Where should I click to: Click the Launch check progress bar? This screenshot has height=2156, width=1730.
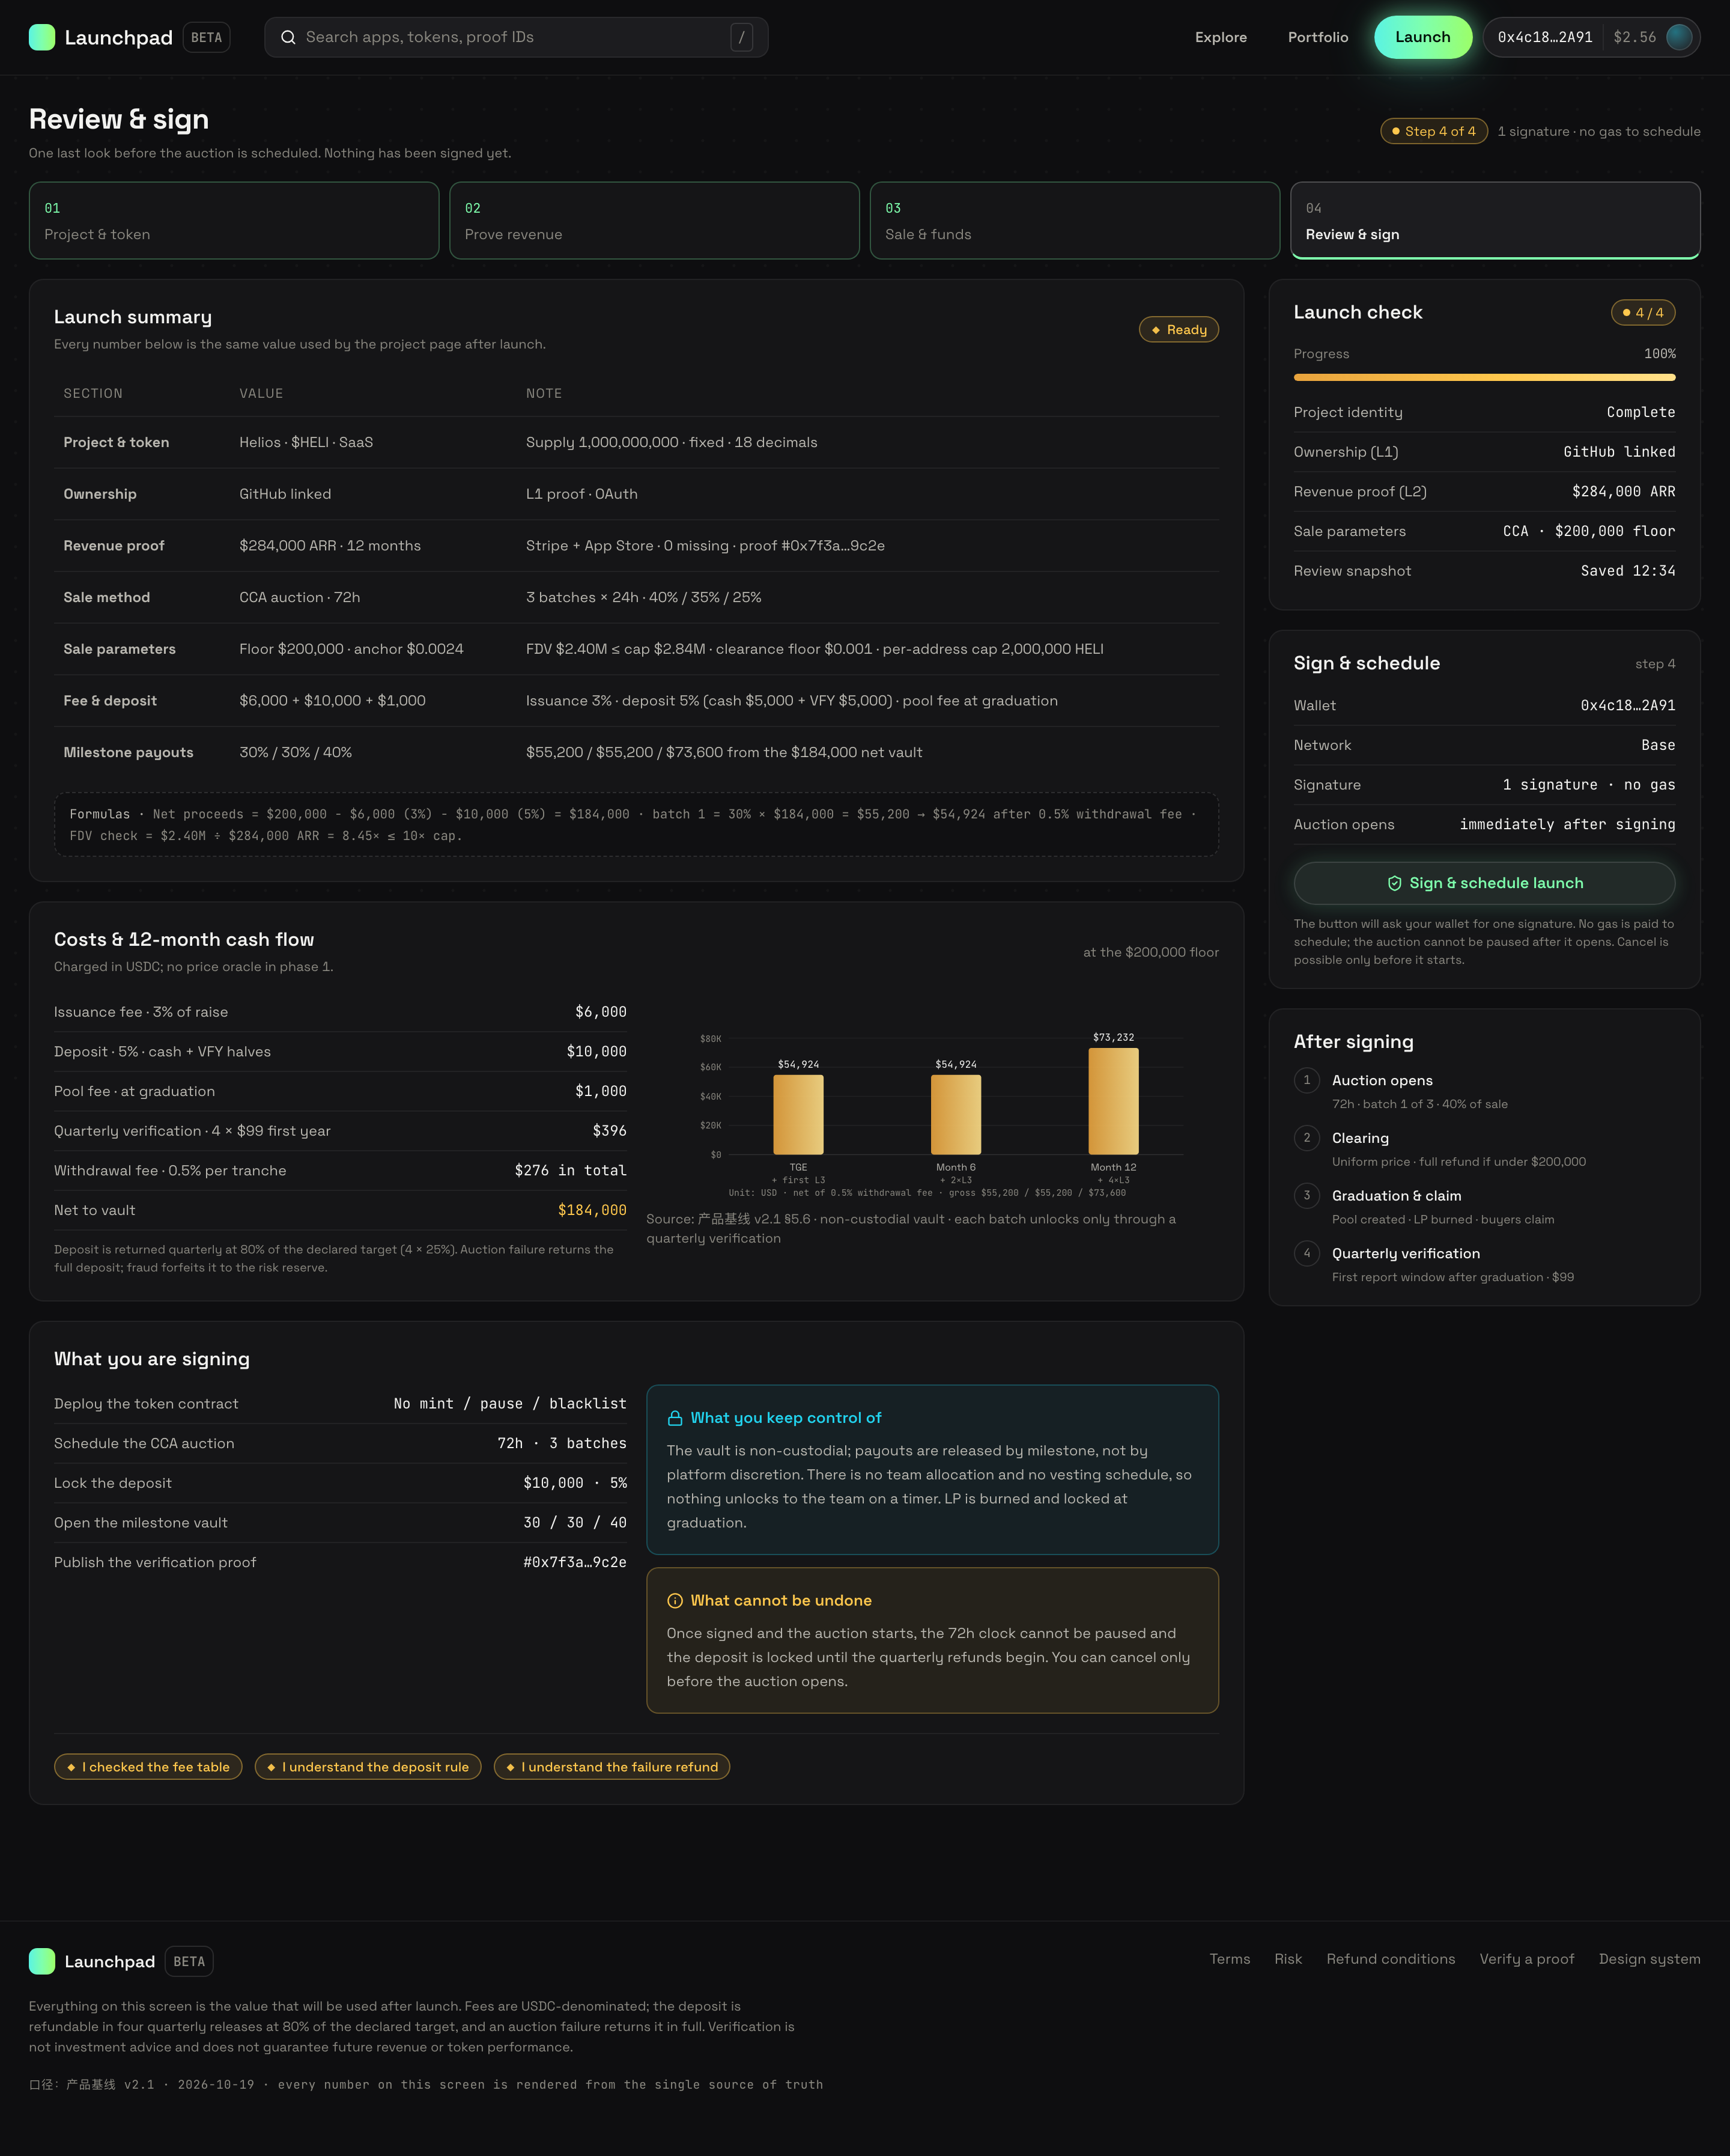(1484, 378)
